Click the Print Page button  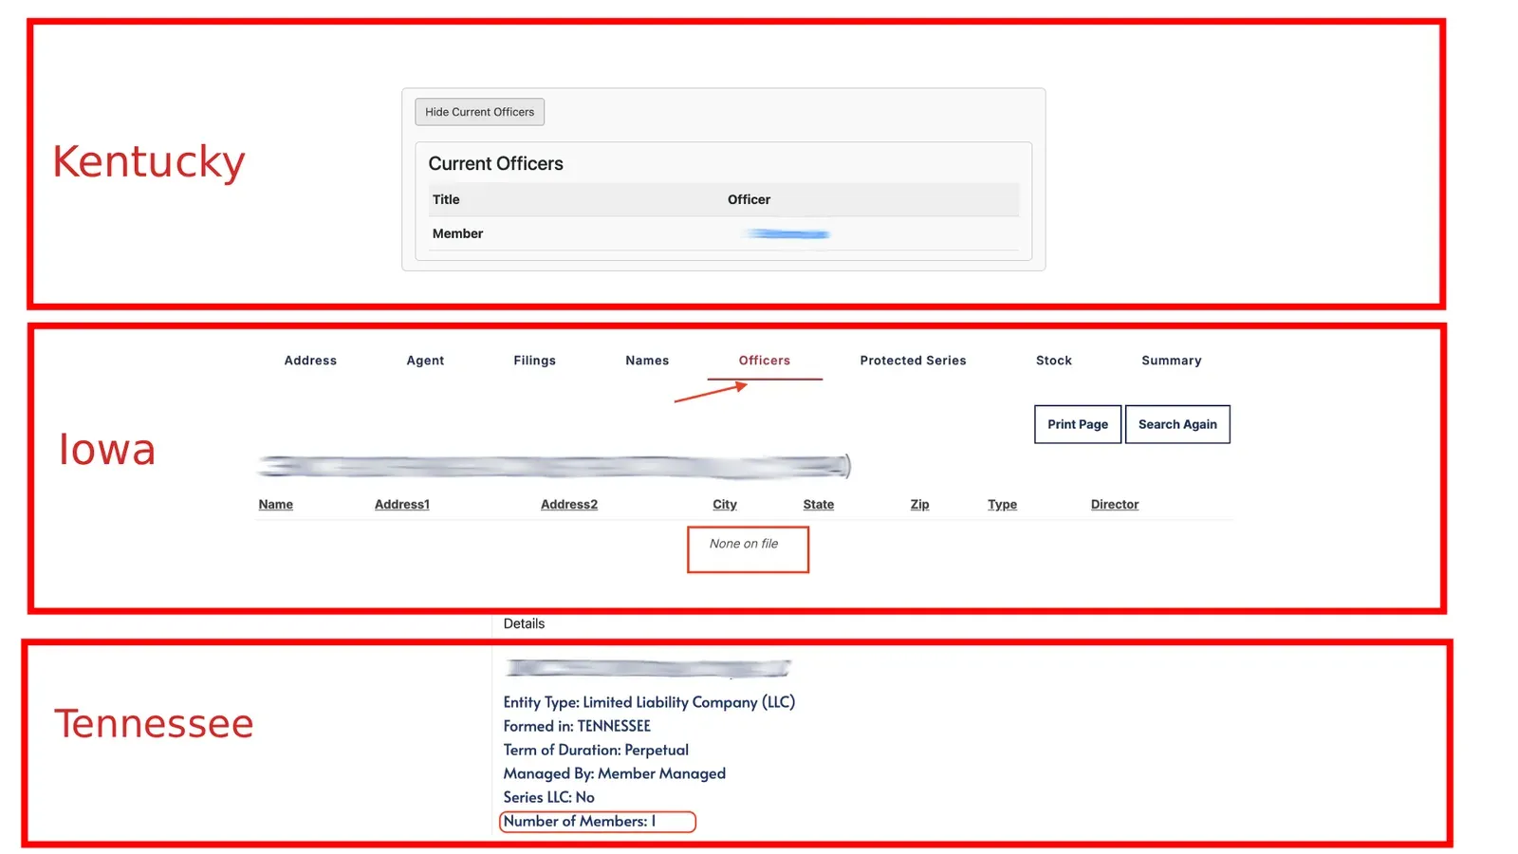(1078, 424)
